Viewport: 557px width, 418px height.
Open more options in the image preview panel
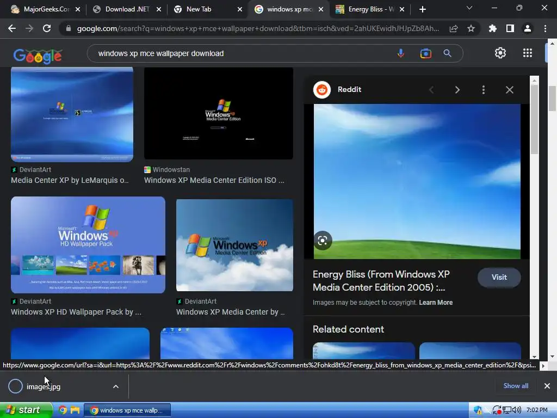(483, 90)
